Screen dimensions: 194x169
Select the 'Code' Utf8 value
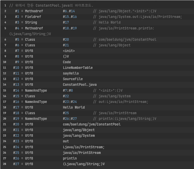(x=67, y=62)
